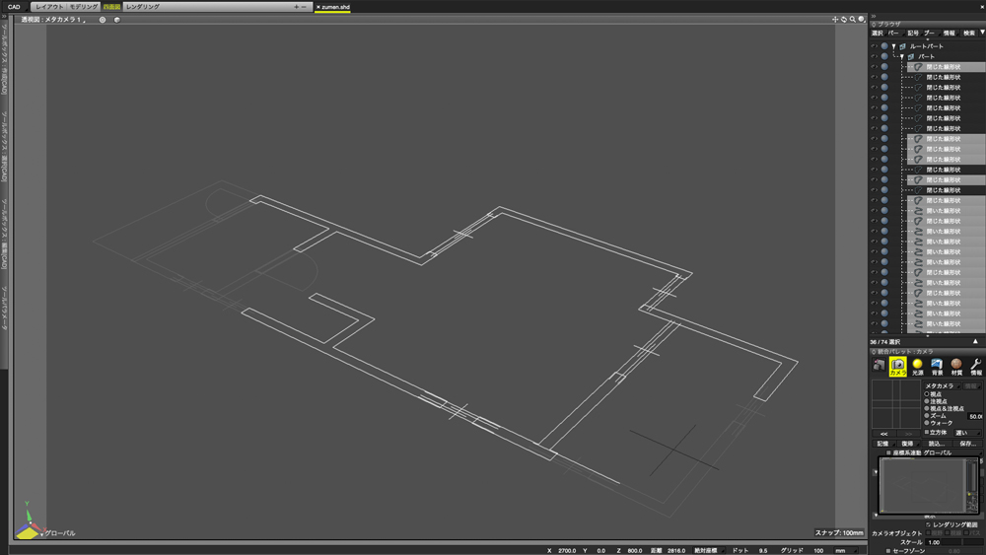The image size is (986, 555).
Task: Click the camera joystick pad
Action: [x=896, y=404]
